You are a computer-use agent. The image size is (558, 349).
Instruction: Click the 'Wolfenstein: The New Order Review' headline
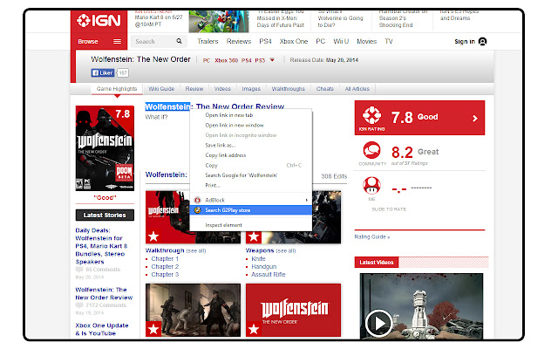click(214, 106)
